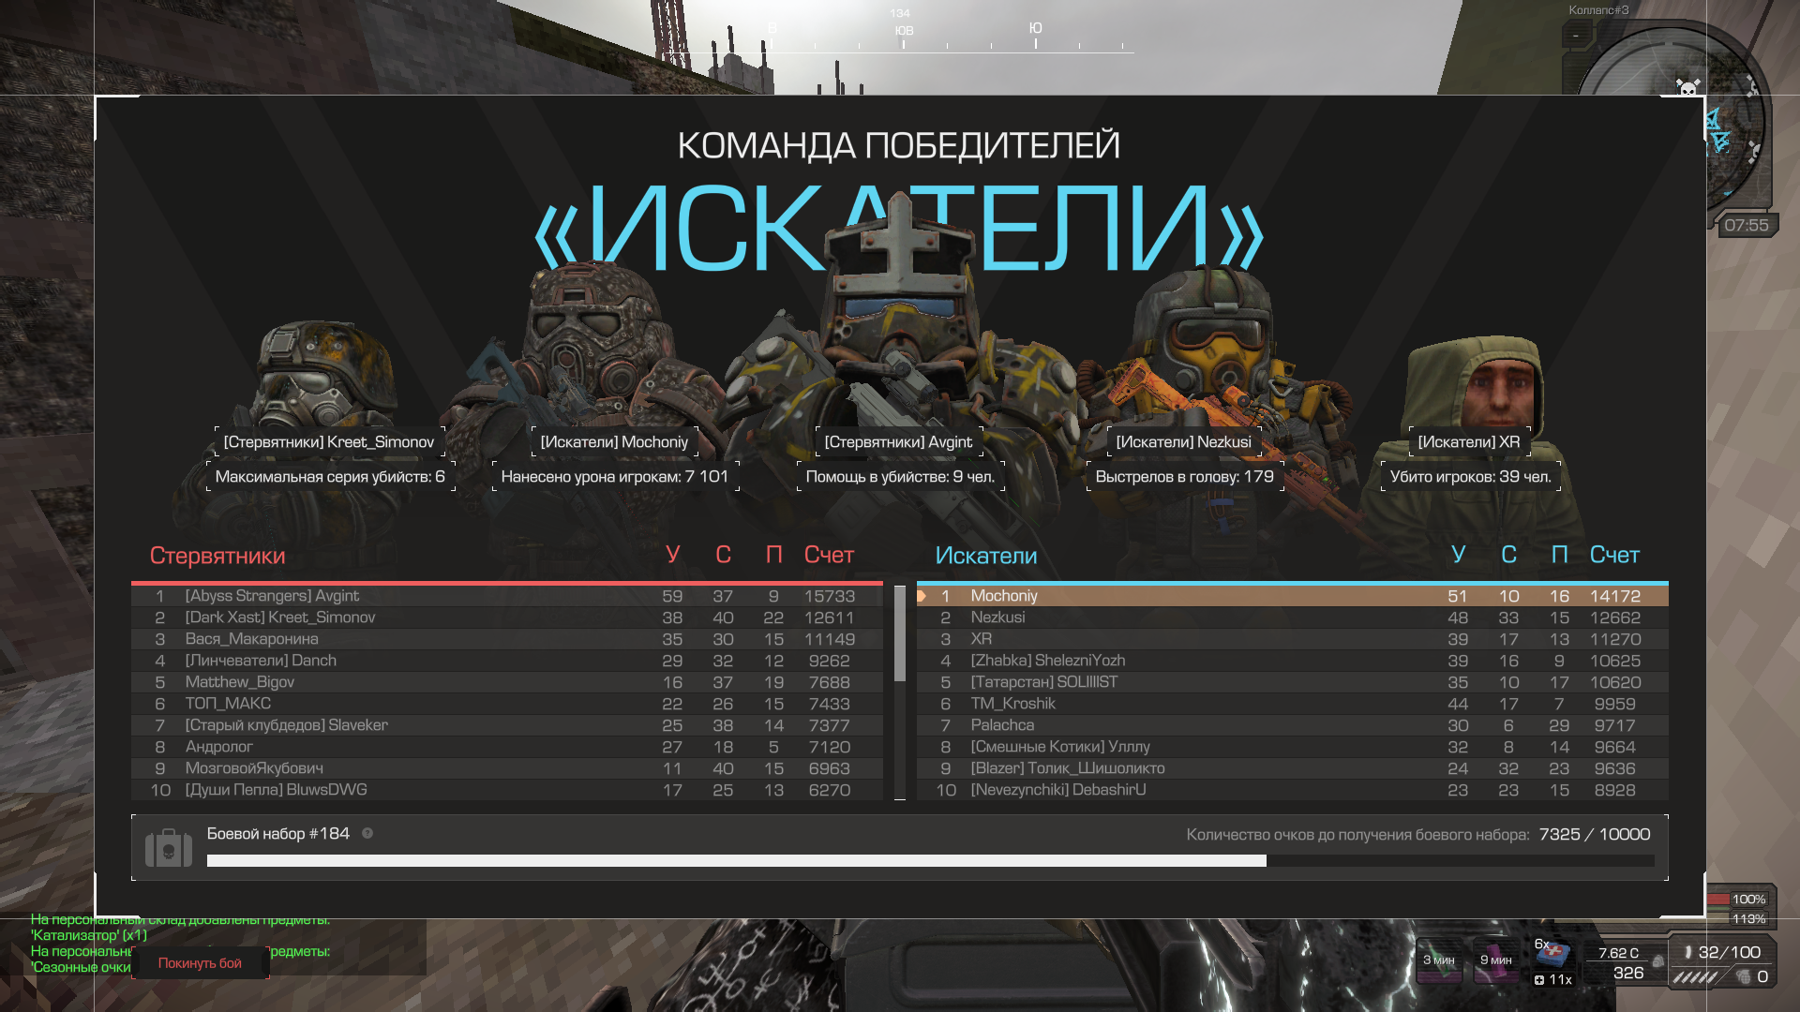Click Счет column header in Стервятники table
Screen dimensions: 1800x1012
pyautogui.click(x=829, y=555)
